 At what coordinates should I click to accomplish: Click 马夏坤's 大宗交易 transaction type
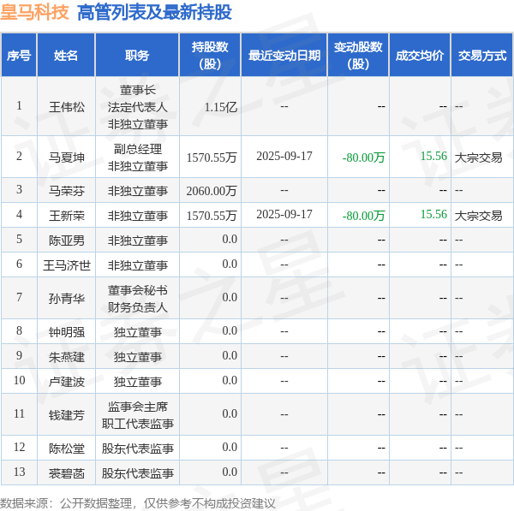[x=478, y=157]
